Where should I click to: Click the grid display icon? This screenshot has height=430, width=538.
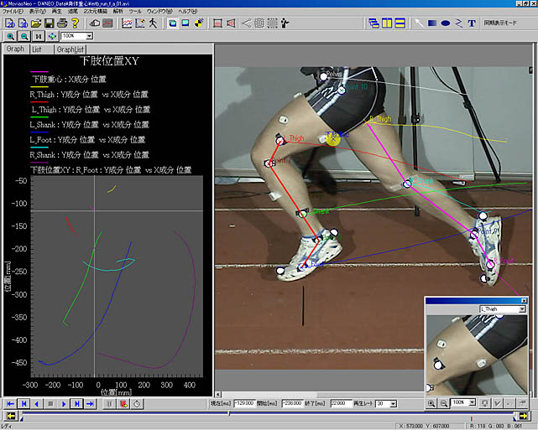[259, 23]
